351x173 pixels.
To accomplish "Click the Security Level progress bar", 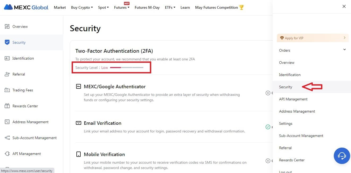I will 127,68.
